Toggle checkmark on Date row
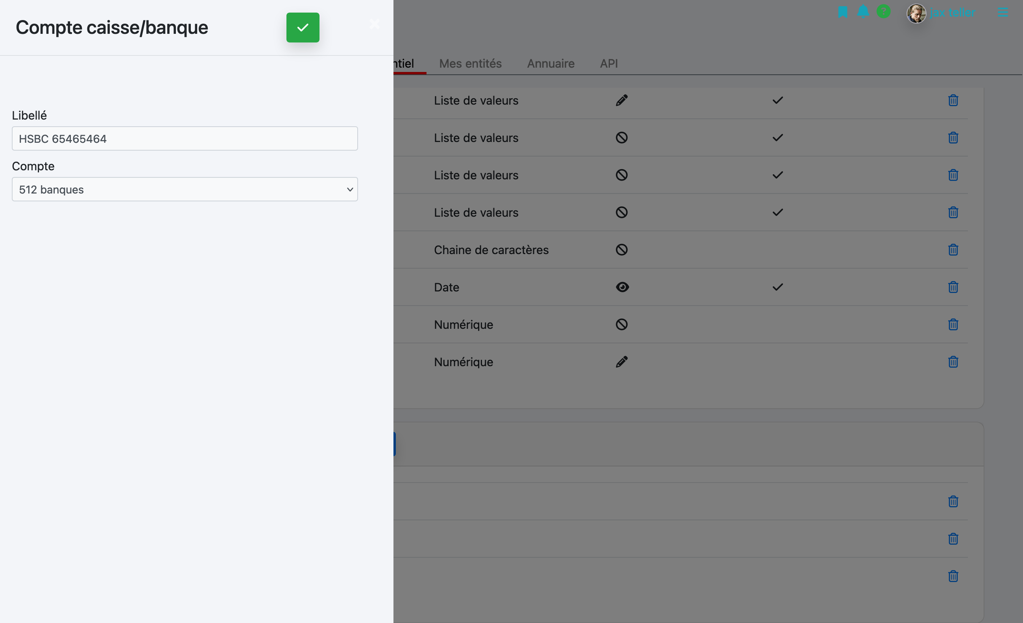1023x623 pixels. tap(777, 287)
